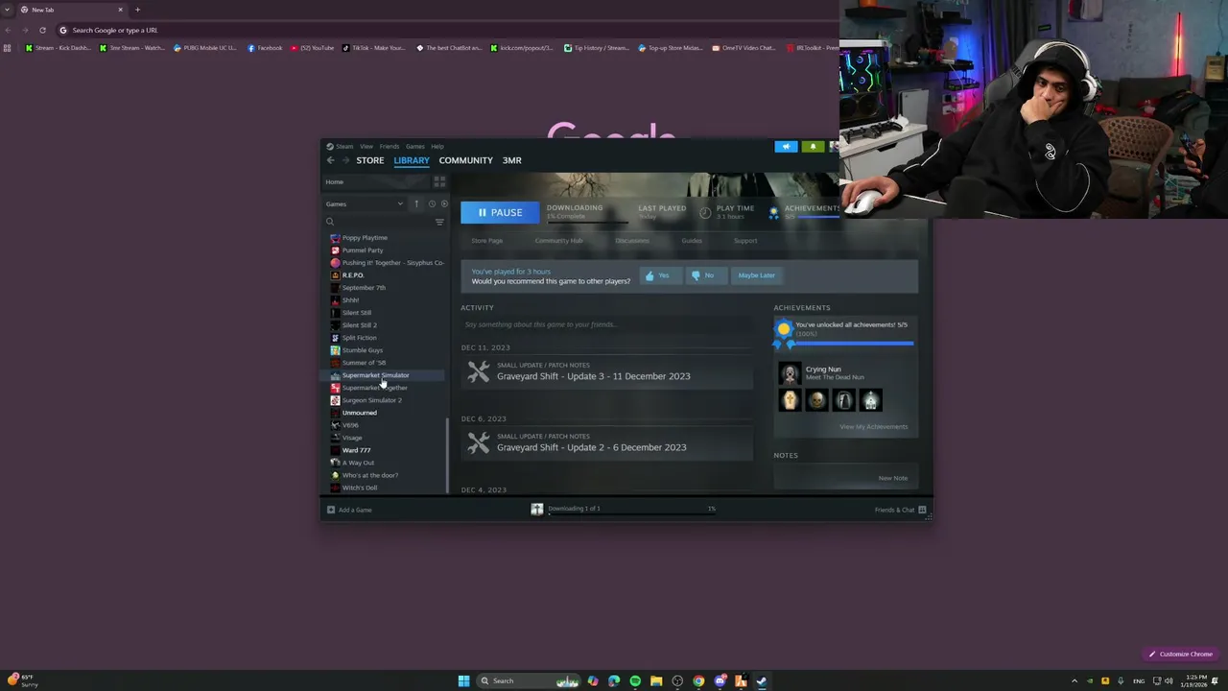Open the Friends & Chat icon
1228x691 pixels.
(x=922, y=510)
